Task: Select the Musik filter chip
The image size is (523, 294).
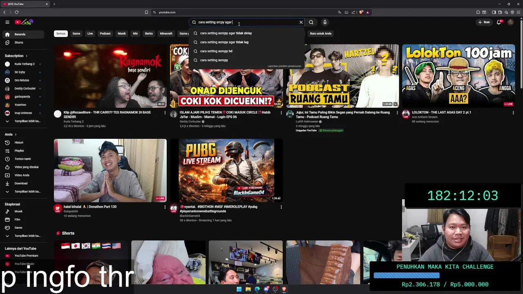Action: click(x=122, y=33)
